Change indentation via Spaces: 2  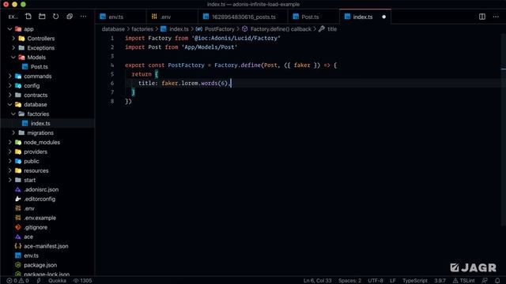coord(349,281)
